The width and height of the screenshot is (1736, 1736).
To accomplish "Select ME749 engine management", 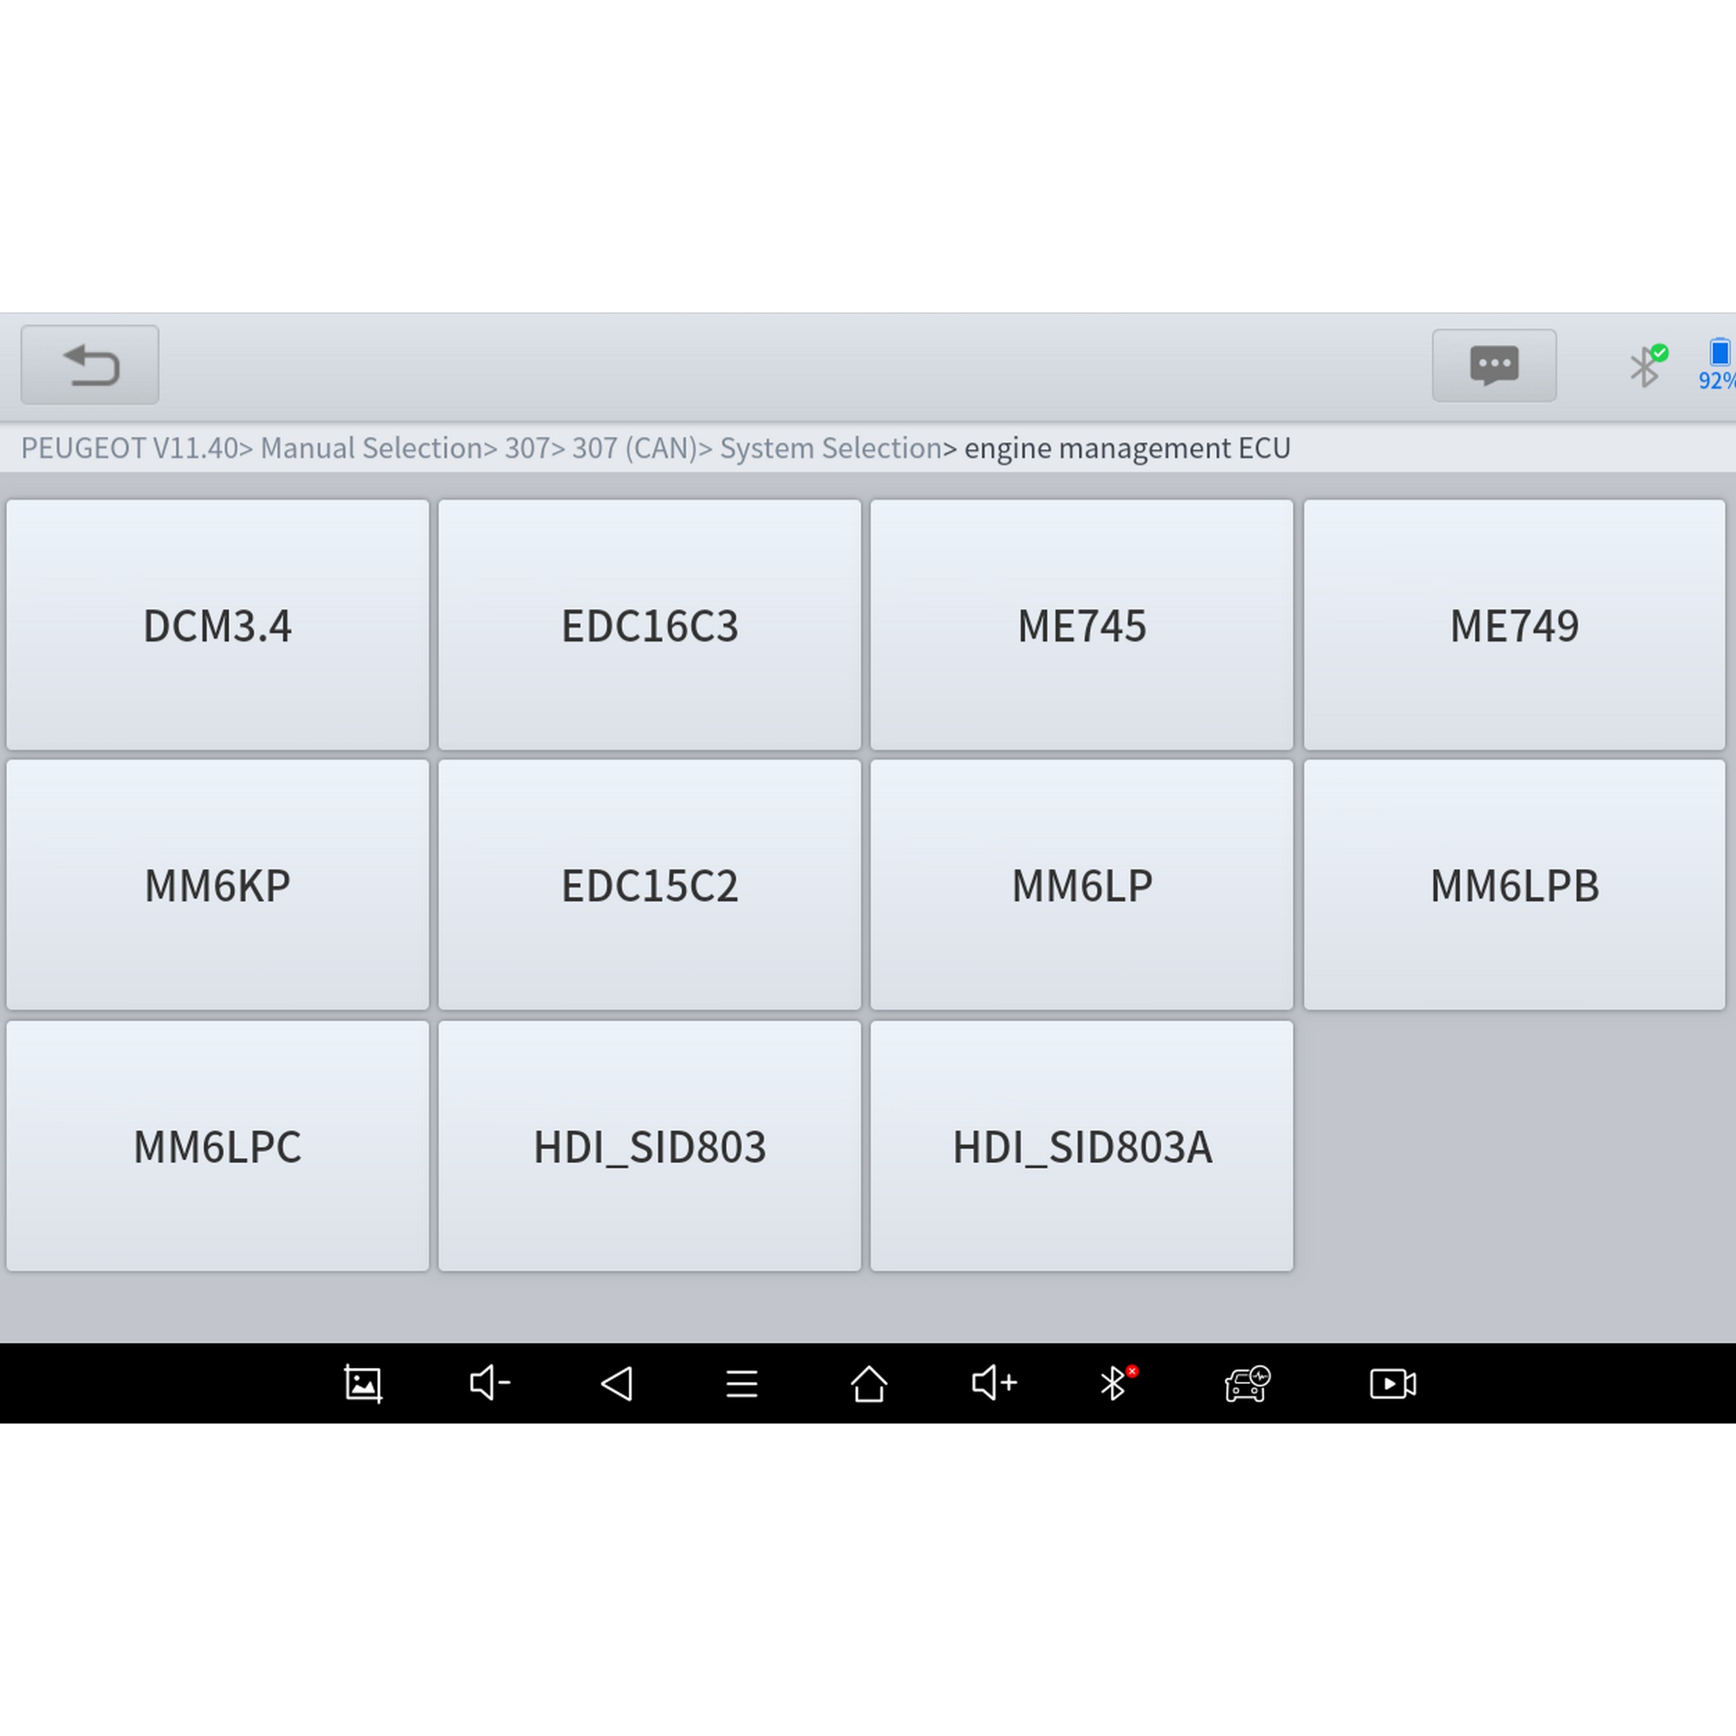I will 1513,626.
